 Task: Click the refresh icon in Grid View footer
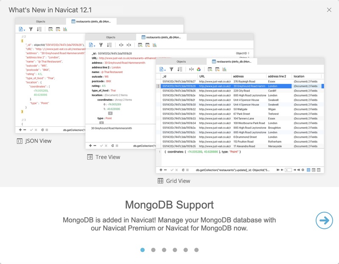tap(183, 170)
